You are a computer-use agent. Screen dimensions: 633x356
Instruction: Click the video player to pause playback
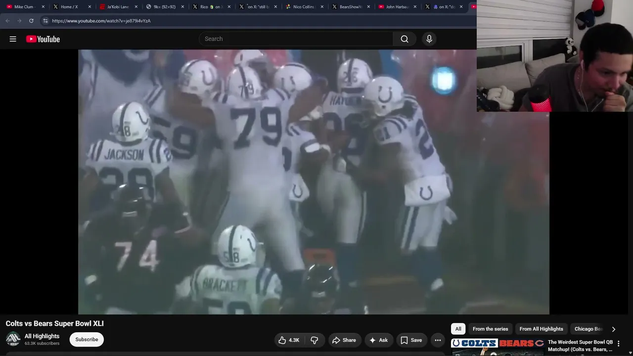314,182
